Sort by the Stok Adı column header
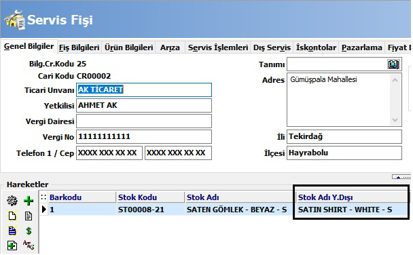 point(240,197)
